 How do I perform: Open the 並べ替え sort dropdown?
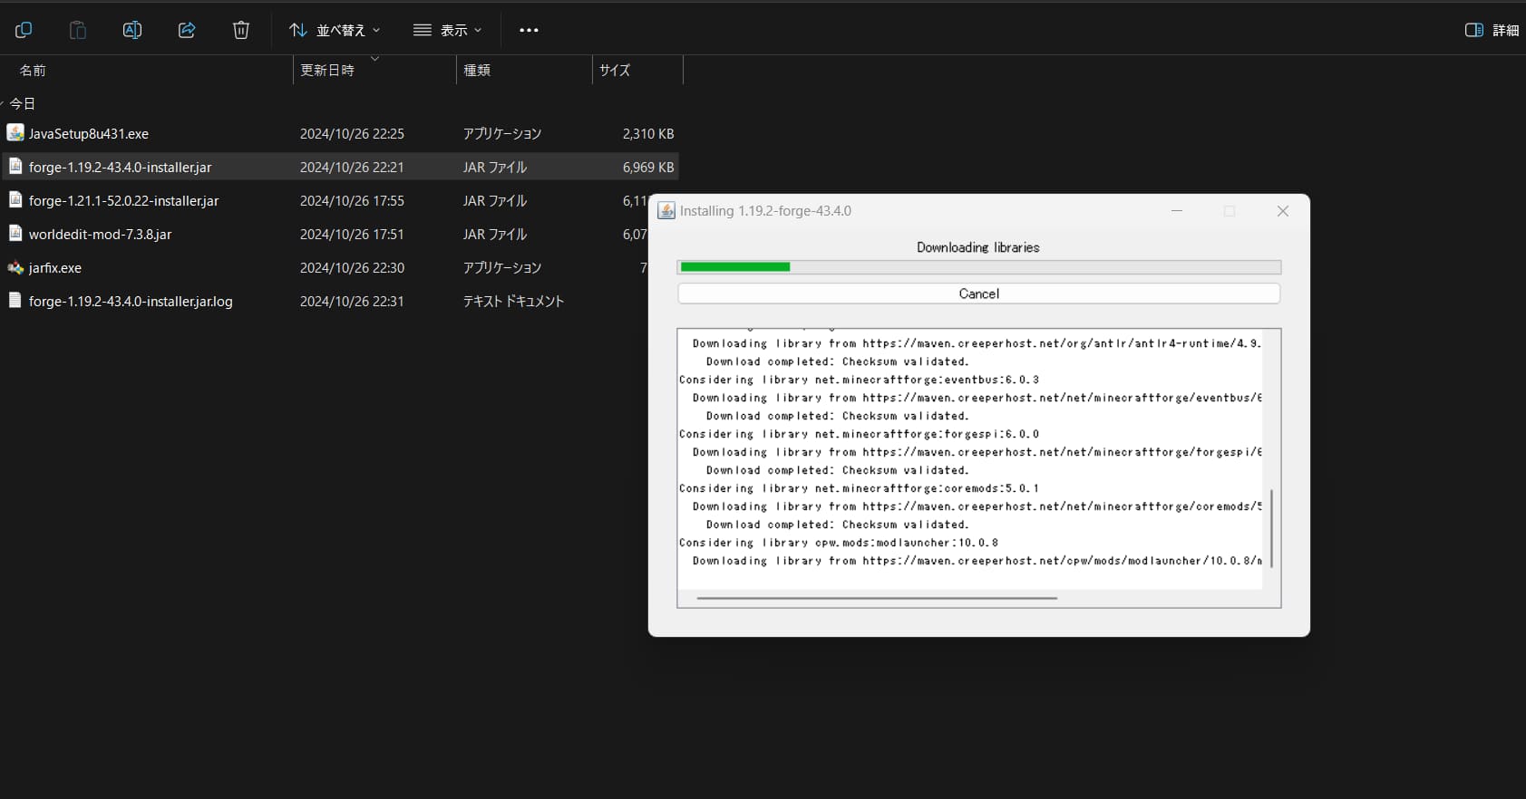click(x=335, y=30)
